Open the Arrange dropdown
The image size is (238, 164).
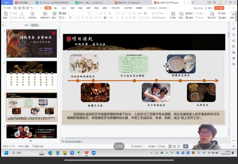[x=190, y=18]
